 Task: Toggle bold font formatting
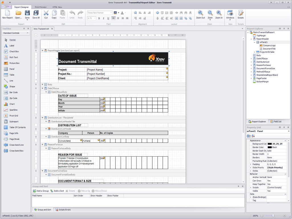(99, 18)
